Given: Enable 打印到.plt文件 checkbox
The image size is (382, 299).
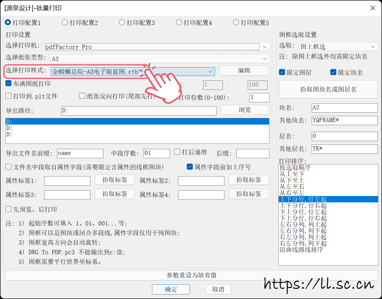Looking at the screenshot, I should click(9, 96).
